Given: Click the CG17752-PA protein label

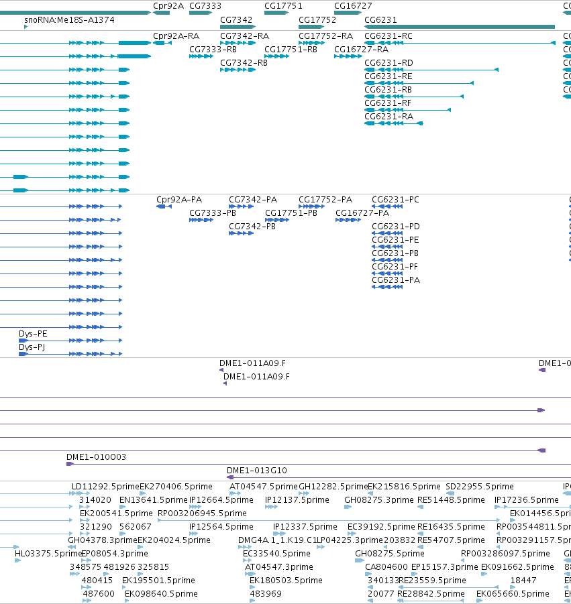Looking at the screenshot, I should click(x=325, y=200).
